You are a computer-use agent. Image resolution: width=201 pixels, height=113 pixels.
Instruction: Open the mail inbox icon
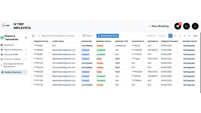(178, 26)
